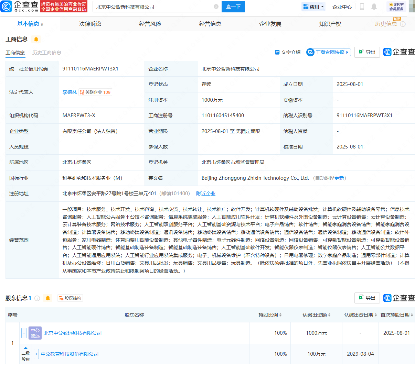Click the 文字介绍 icon above the table

pos(277,52)
